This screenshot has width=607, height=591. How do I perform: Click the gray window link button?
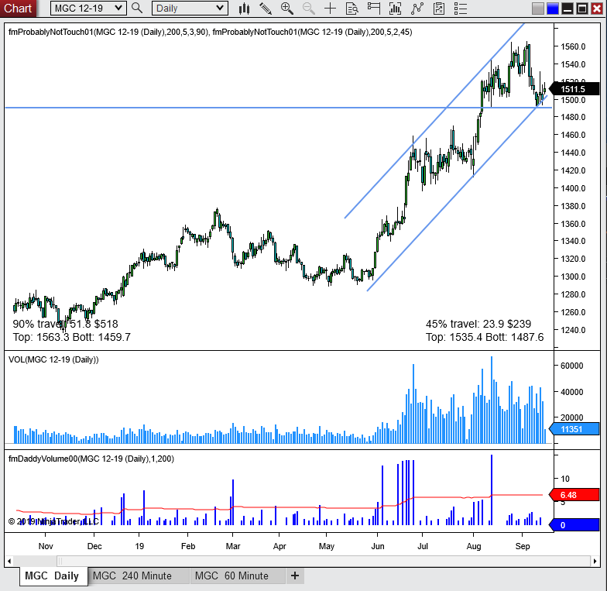(537, 8)
